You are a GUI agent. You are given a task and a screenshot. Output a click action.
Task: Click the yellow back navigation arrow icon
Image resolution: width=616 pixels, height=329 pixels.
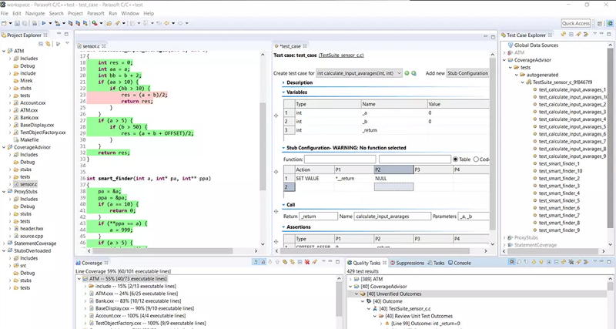(166, 23)
